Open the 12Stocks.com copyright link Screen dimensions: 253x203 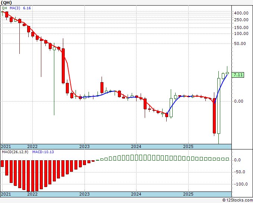click(237, 200)
